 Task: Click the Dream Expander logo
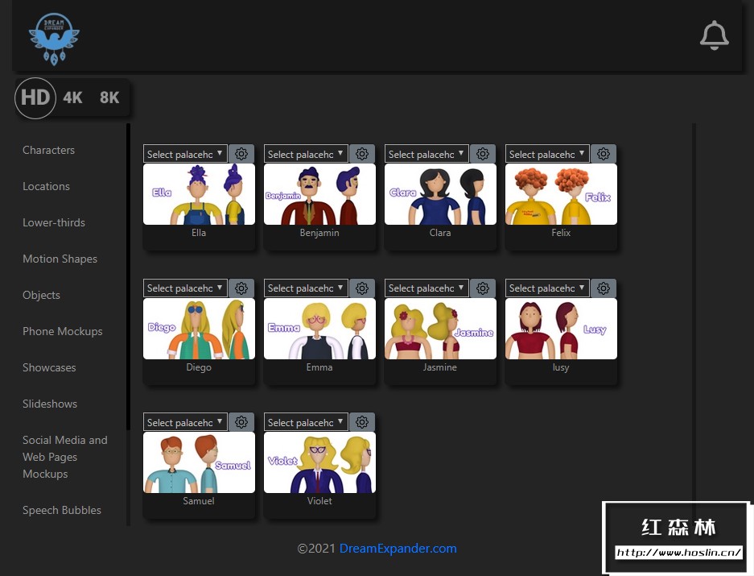click(x=54, y=39)
